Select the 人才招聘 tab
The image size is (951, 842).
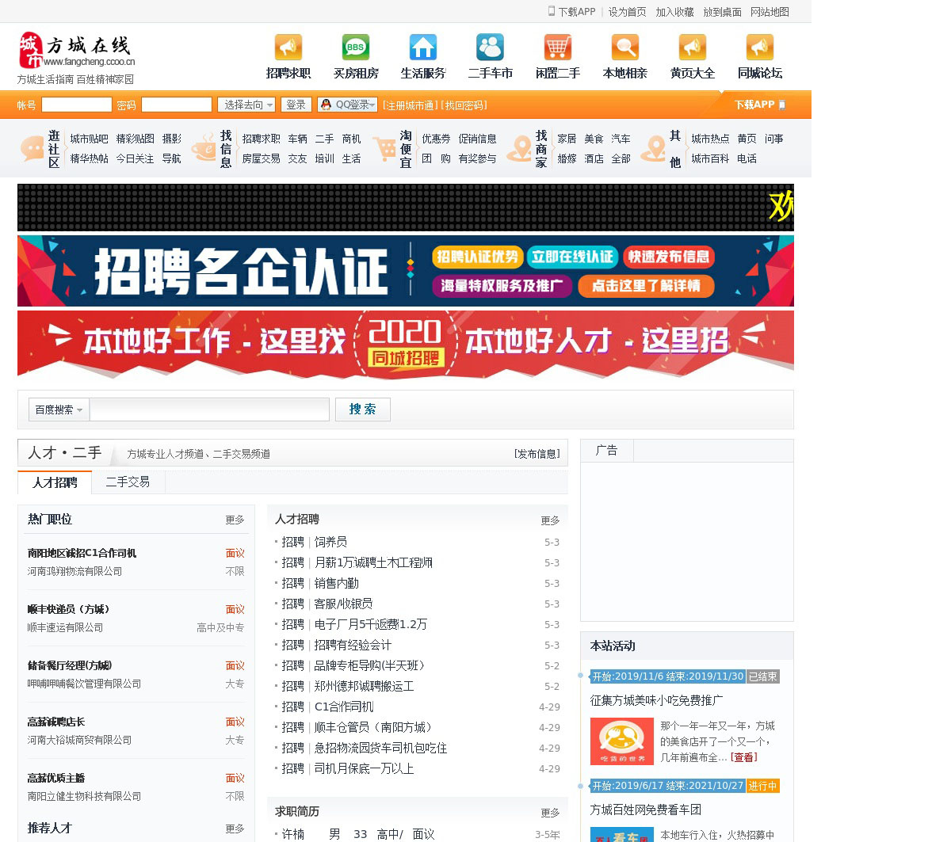click(x=55, y=482)
